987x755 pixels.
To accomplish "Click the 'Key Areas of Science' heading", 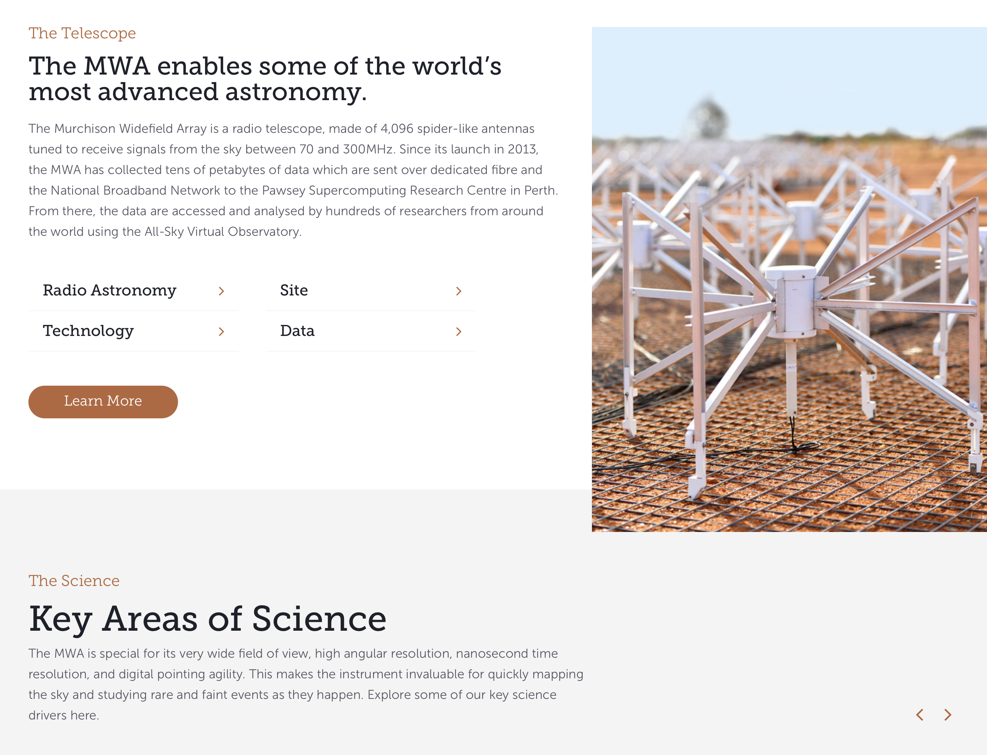I will (x=207, y=619).
